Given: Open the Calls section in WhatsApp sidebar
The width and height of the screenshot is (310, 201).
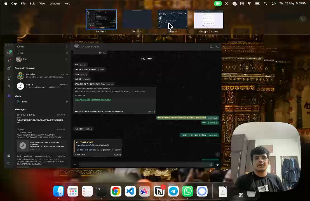Looking at the screenshot, I should (9, 61).
